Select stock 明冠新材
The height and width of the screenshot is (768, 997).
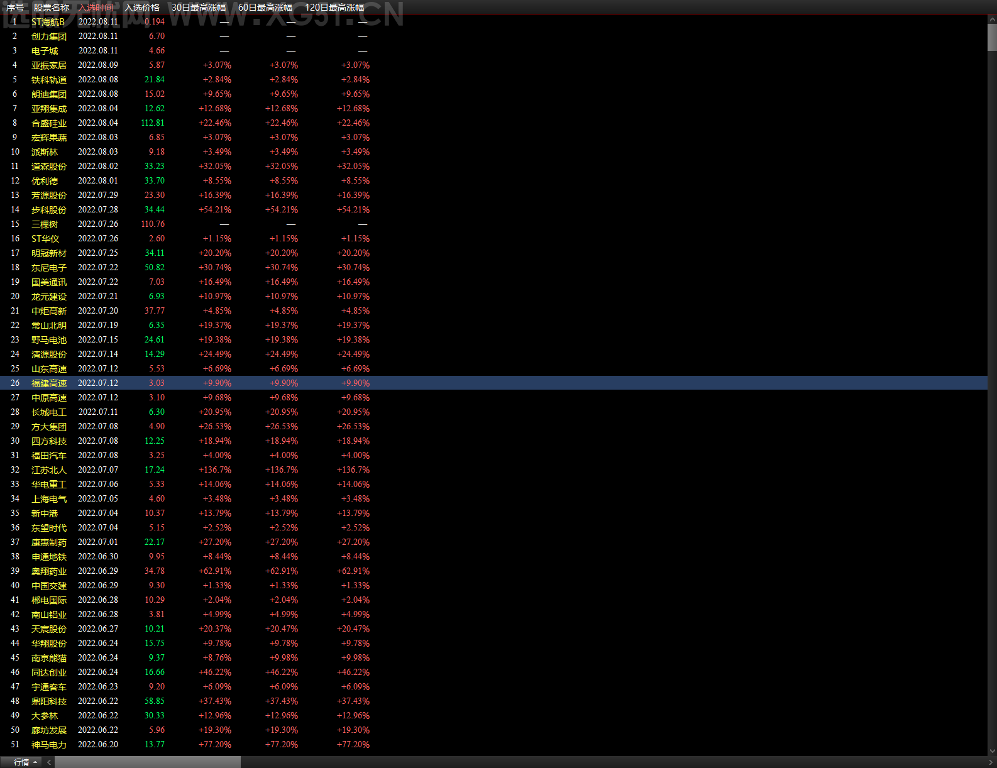tap(49, 253)
